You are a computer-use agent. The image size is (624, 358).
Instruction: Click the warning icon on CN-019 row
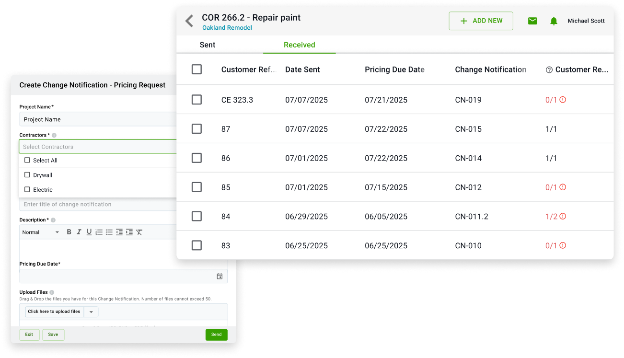click(x=563, y=100)
